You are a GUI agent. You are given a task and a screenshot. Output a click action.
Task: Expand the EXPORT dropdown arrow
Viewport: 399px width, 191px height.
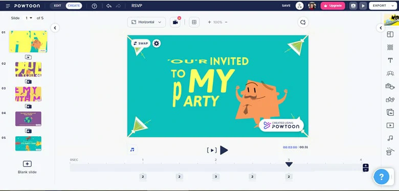point(392,6)
